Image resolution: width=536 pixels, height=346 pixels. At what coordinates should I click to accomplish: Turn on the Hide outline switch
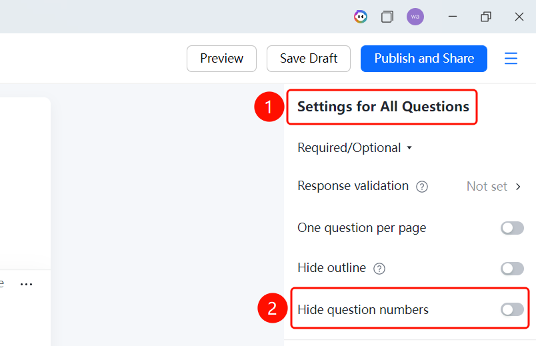pos(512,269)
